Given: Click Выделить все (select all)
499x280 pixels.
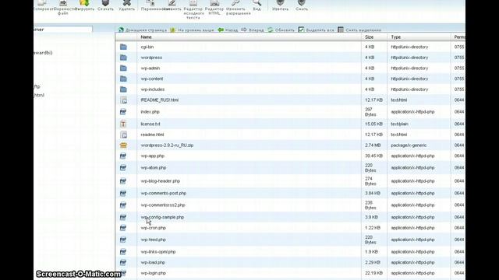Looking at the screenshot, I should [x=317, y=30].
